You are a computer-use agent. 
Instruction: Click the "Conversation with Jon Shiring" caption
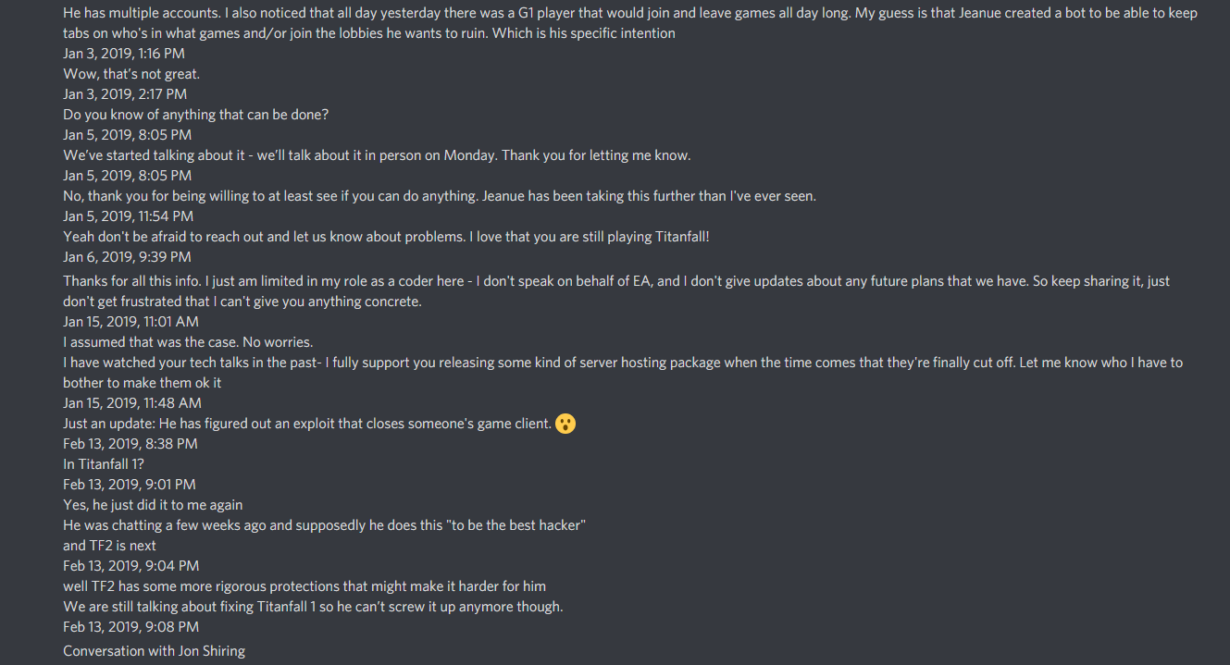[x=154, y=651]
